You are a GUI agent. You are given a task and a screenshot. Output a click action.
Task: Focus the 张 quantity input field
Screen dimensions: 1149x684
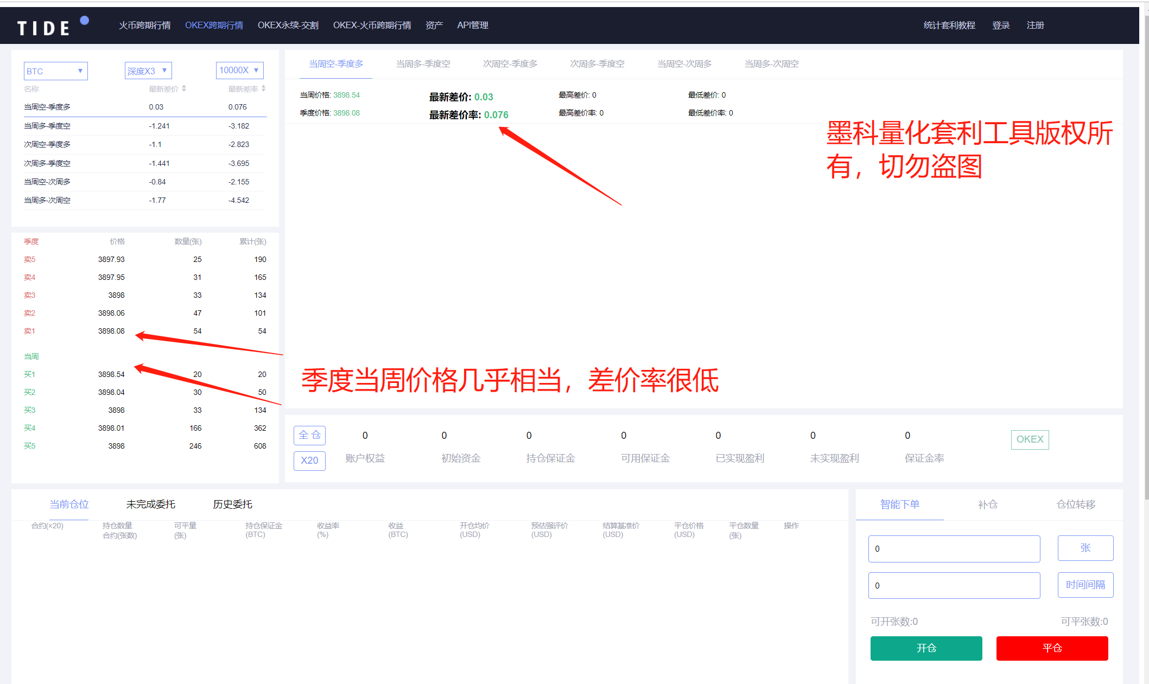pyautogui.click(x=954, y=548)
